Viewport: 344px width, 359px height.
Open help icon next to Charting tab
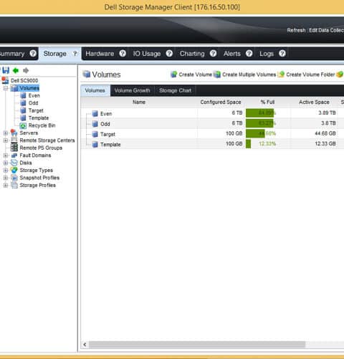[x=213, y=53]
